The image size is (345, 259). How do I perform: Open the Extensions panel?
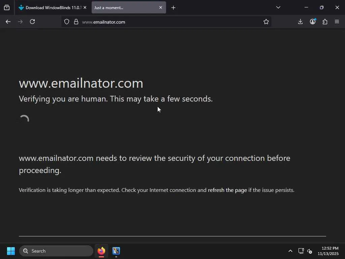[x=325, y=22]
